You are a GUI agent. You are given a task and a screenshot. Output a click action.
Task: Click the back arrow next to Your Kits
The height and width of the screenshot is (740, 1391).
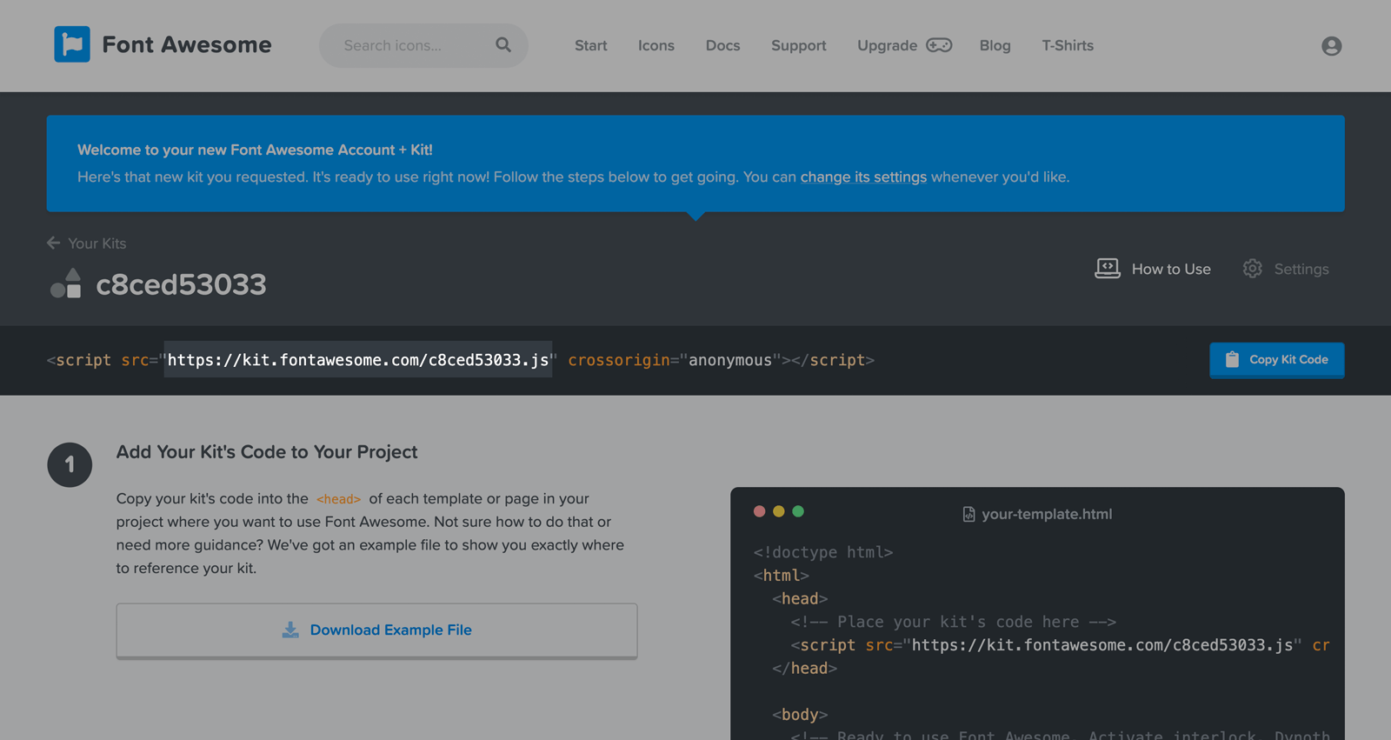click(54, 243)
